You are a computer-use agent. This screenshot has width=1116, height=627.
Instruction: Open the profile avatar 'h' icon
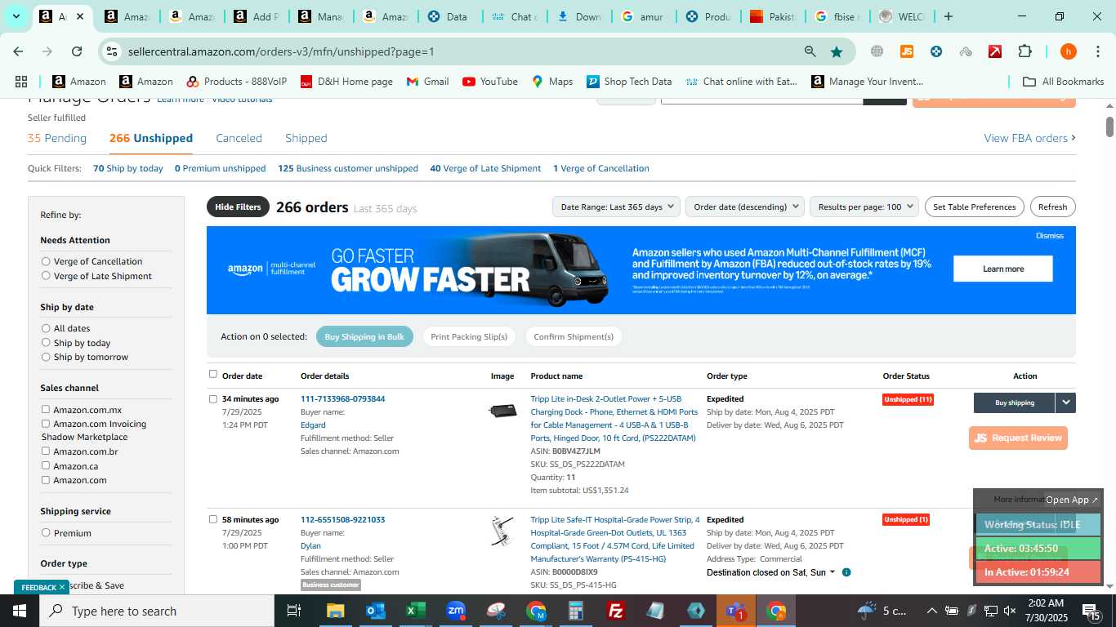click(x=1068, y=51)
